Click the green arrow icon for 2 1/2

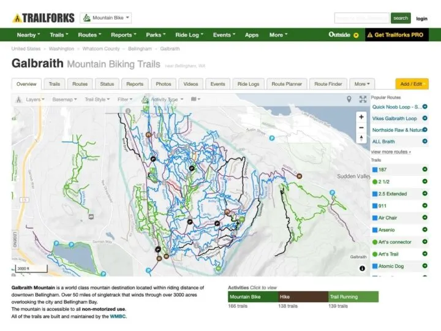point(425,181)
